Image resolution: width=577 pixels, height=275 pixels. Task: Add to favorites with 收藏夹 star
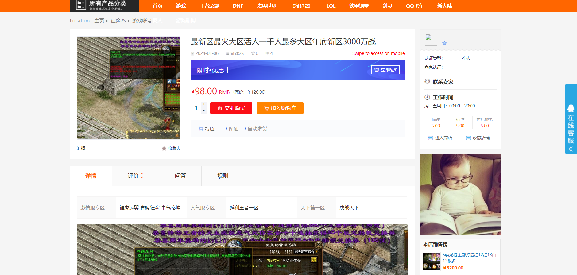pos(171,148)
